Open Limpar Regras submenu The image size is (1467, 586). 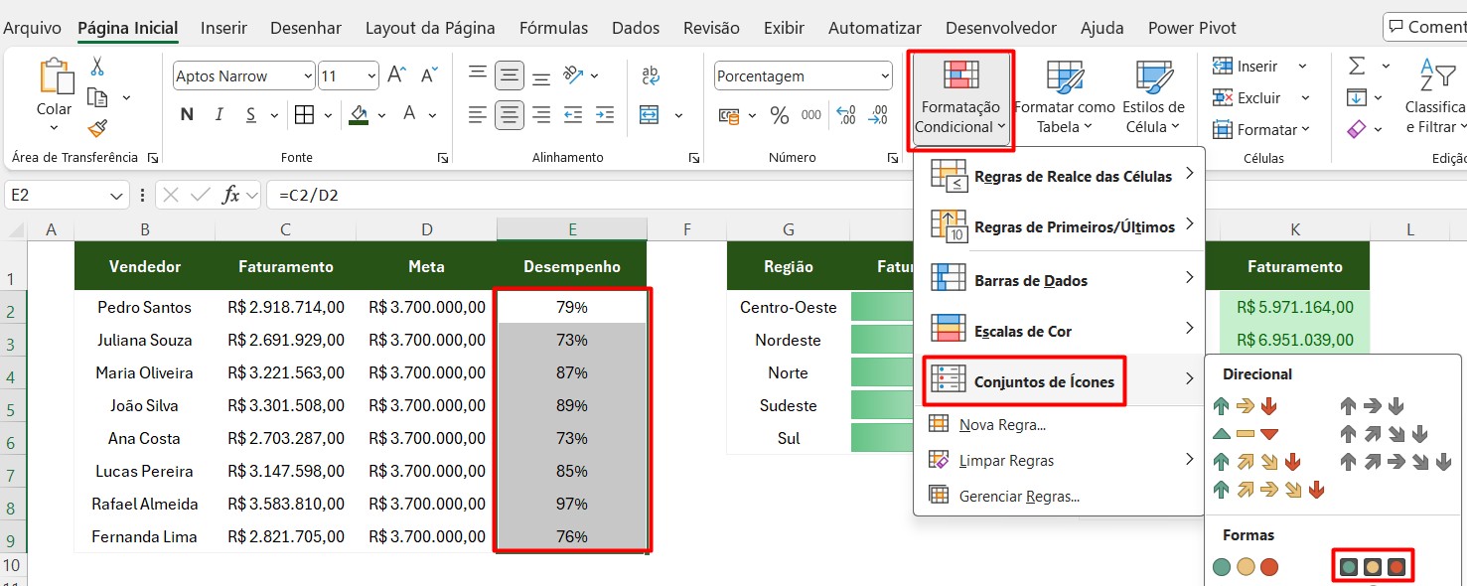click(x=1059, y=460)
